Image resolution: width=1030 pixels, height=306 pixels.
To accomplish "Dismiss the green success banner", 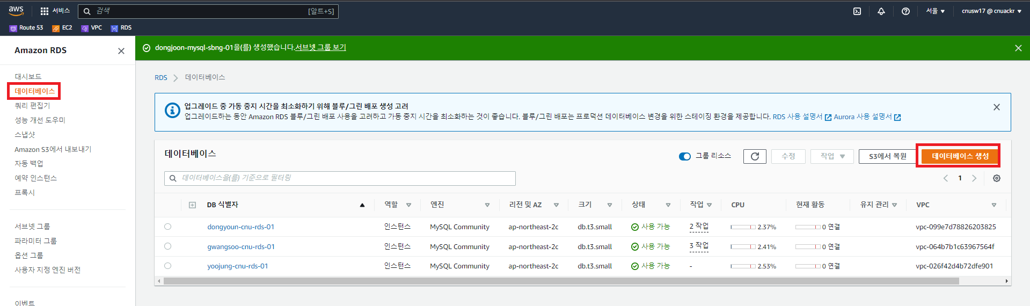I will 1018,48.
